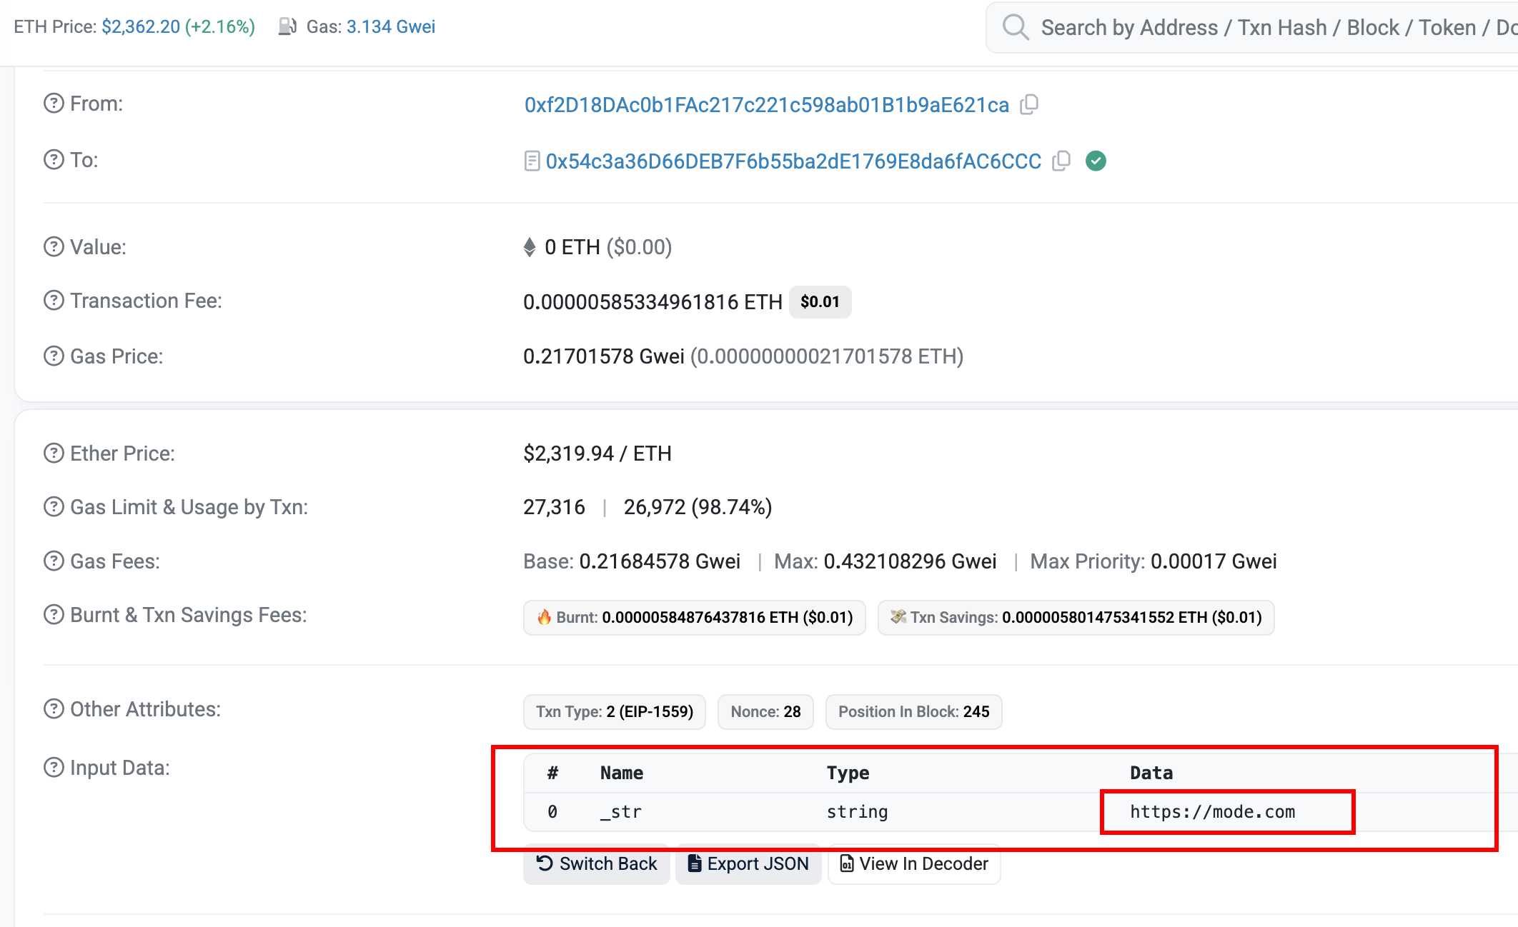The width and height of the screenshot is (1518, 927).
Task: Click the gas pump icon in header
Action: 287,26
